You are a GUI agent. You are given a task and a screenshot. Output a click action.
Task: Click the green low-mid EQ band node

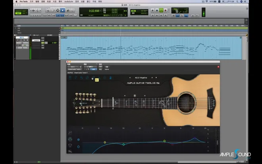(123, 144)
